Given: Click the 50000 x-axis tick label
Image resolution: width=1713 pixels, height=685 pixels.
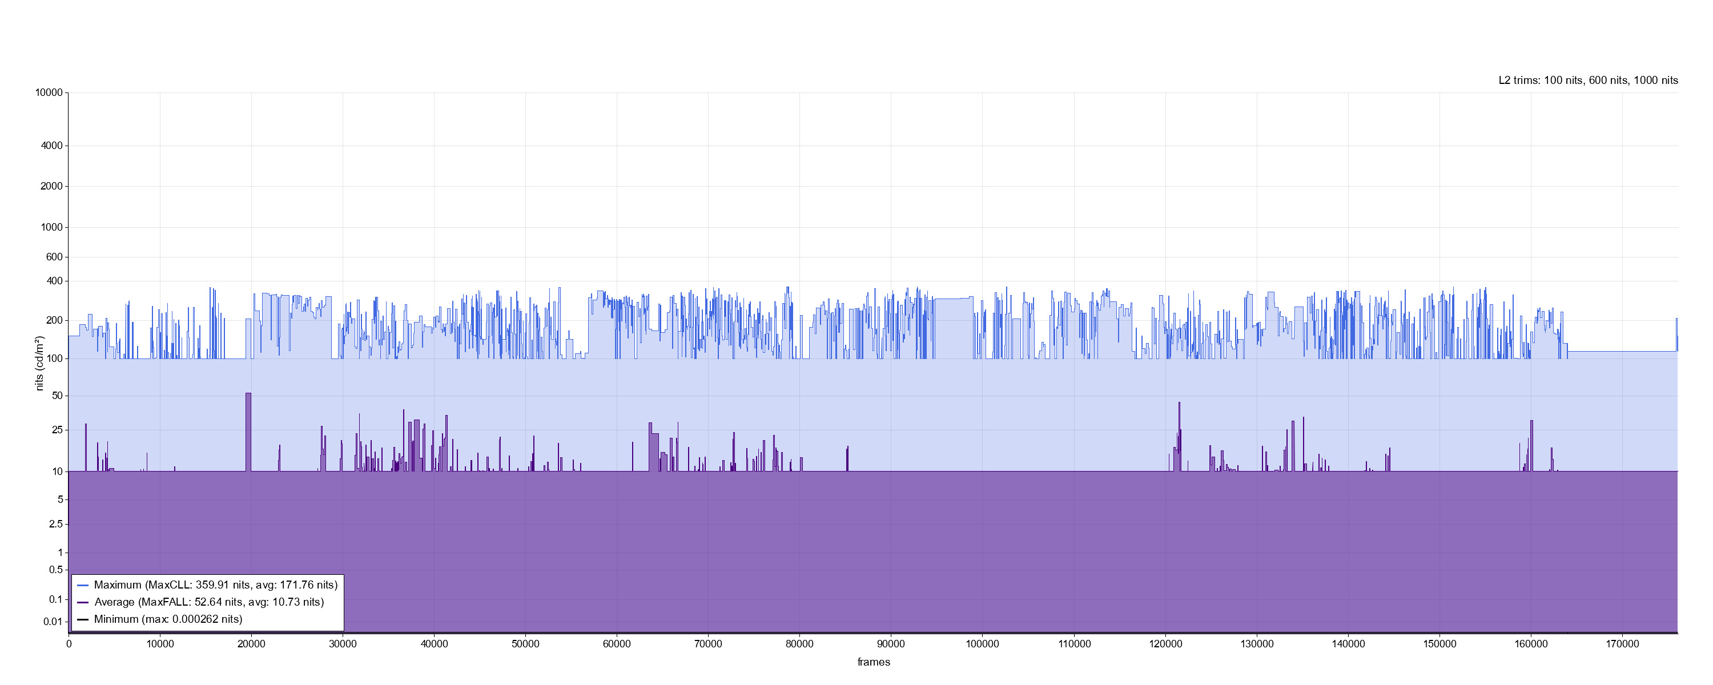Looking at the screenshot, I should pyautogui.click(x=525, y=644).
